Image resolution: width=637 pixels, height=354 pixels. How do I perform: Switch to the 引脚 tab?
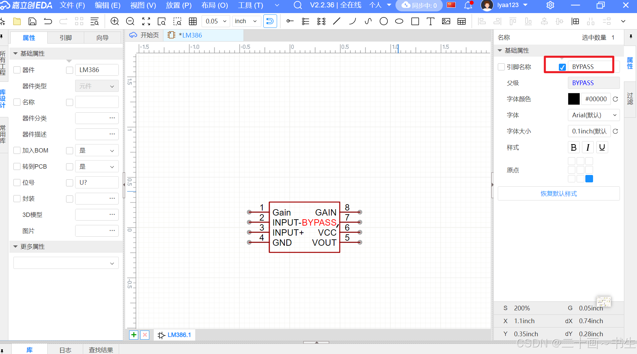pos(66,38)
